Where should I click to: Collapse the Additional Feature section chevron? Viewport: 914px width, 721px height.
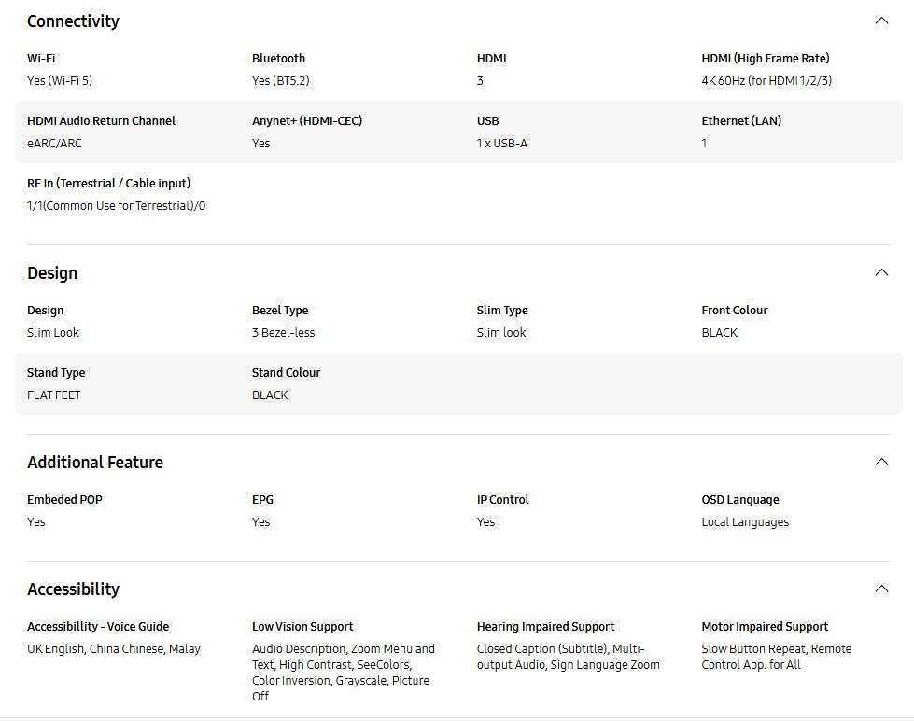point(880,462)
